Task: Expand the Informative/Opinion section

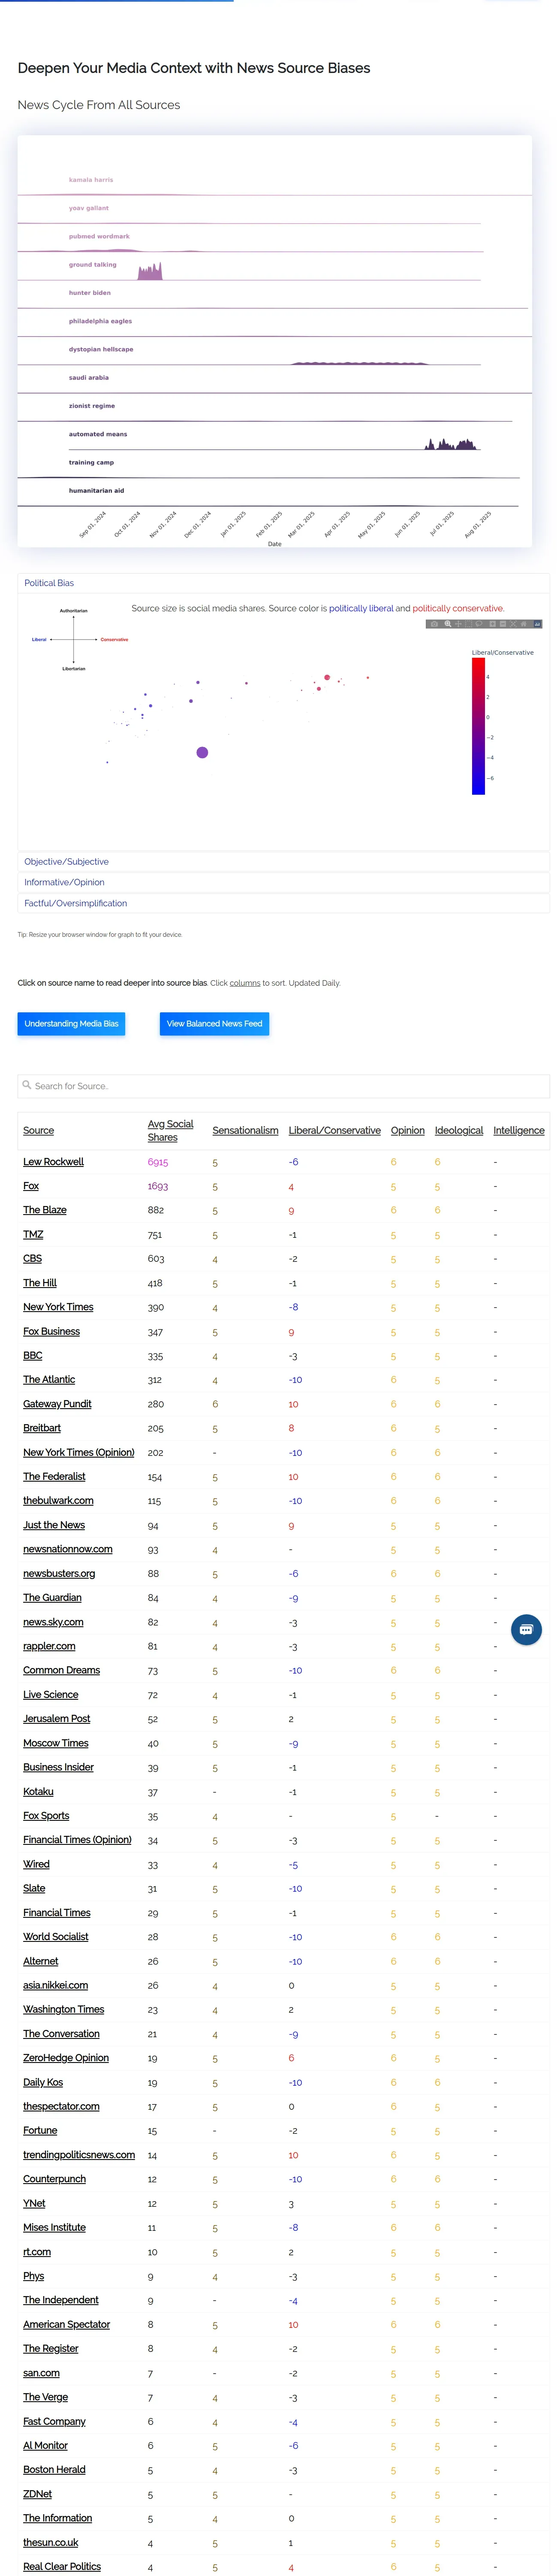Action: point(283,882)
